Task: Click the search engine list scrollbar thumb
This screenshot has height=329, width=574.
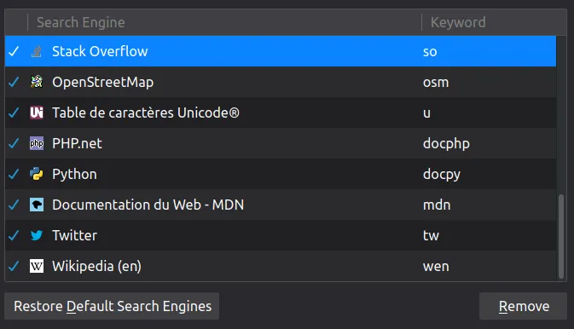Action: click(x=561, y=237)
